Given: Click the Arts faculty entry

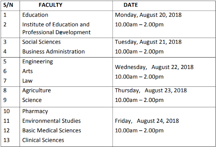Looking at the screenshot, I should 27,71.
